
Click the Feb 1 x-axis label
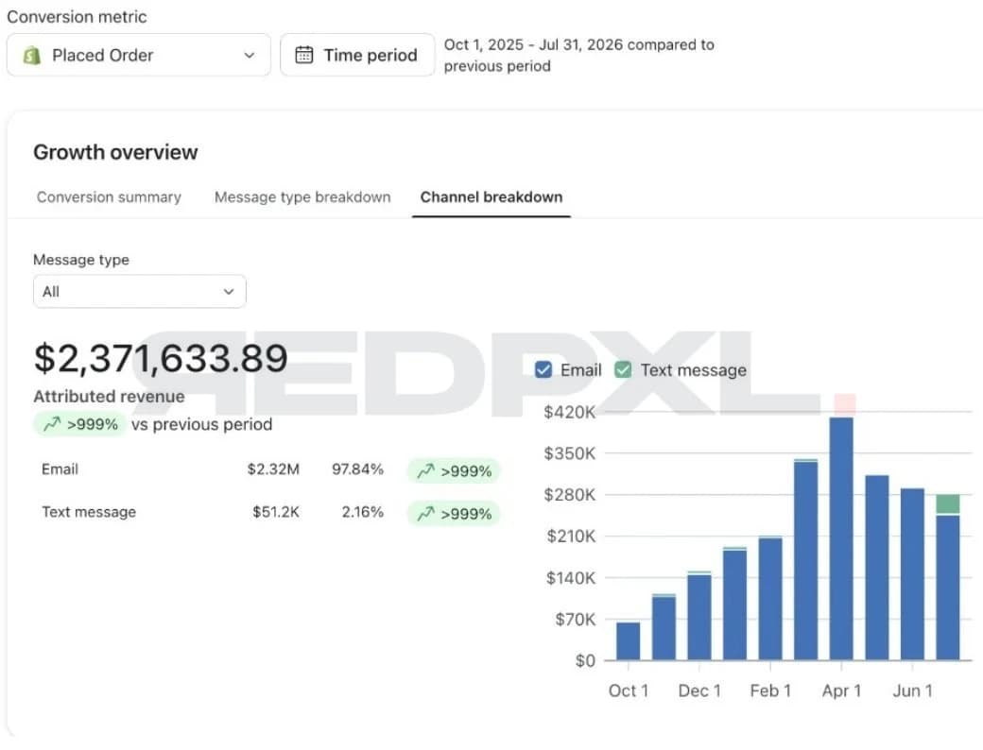click(x=770, y=690)
